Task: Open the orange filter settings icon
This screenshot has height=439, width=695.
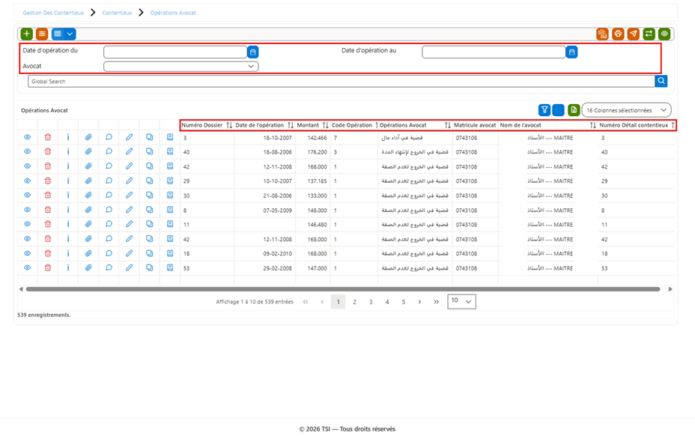Action: point(42,34)
